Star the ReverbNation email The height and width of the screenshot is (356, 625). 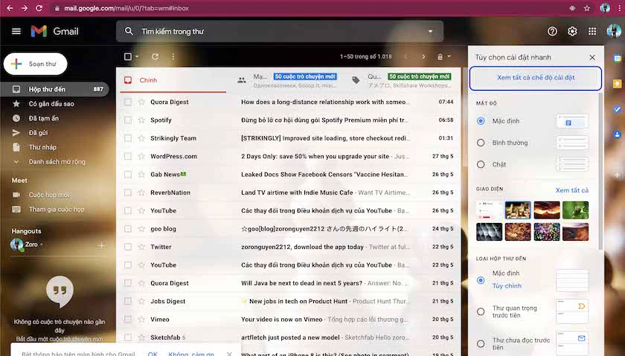pos(141,192)
